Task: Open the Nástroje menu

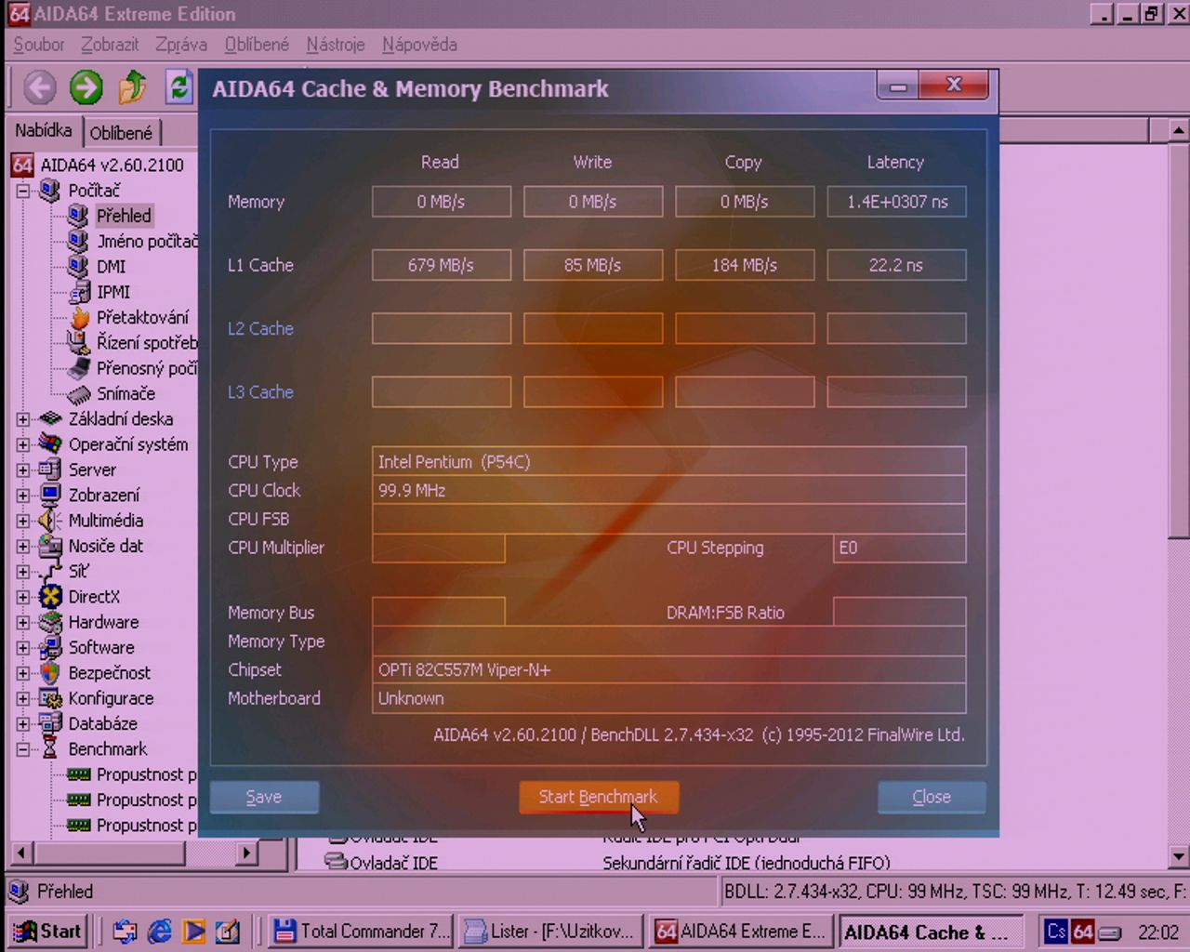Action: click(335, 45)
